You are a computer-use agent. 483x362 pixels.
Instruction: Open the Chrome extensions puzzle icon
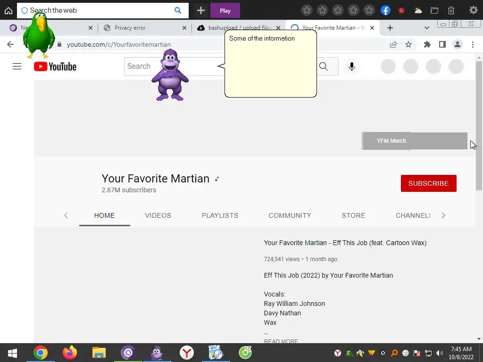pyautogui.click(x=427, y=45)
